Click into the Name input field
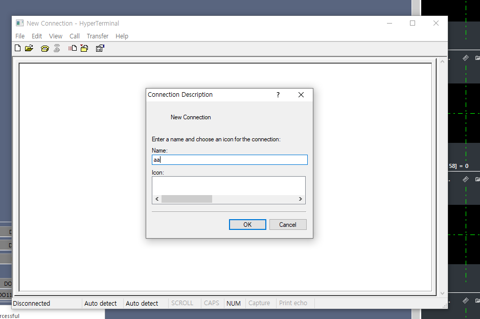 tap(230, 160)
